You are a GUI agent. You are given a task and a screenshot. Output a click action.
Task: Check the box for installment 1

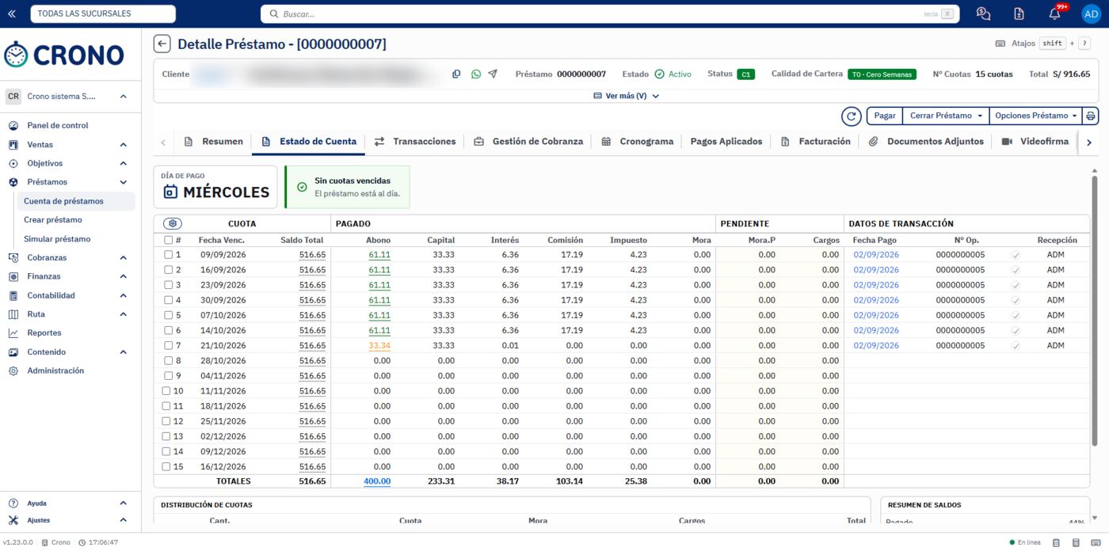click(168, 255)
